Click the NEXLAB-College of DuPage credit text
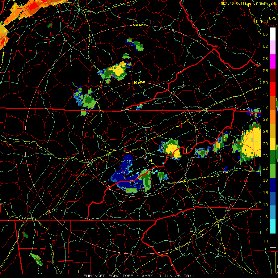278x278 pixels. (x=249, y=3)
